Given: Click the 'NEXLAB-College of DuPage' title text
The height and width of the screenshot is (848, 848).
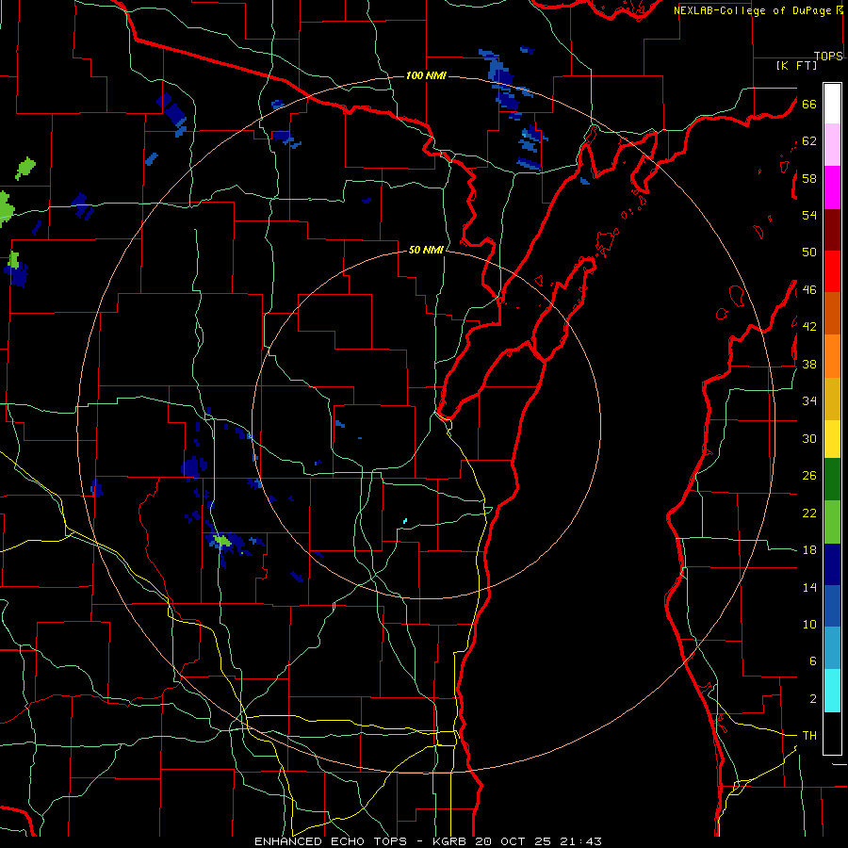Looking at the screenshot, I should click(x=754, y=10).
